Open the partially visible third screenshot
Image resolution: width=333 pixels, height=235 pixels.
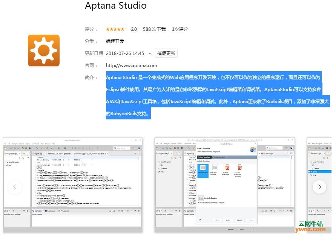320,185
